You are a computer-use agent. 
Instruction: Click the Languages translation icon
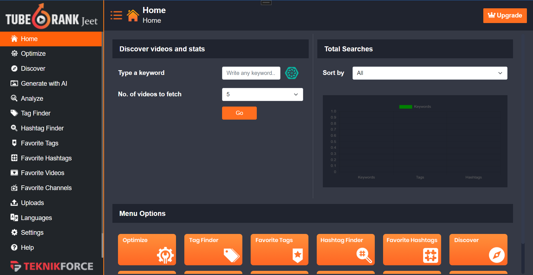pyautogui.click(x=14, y=218)
